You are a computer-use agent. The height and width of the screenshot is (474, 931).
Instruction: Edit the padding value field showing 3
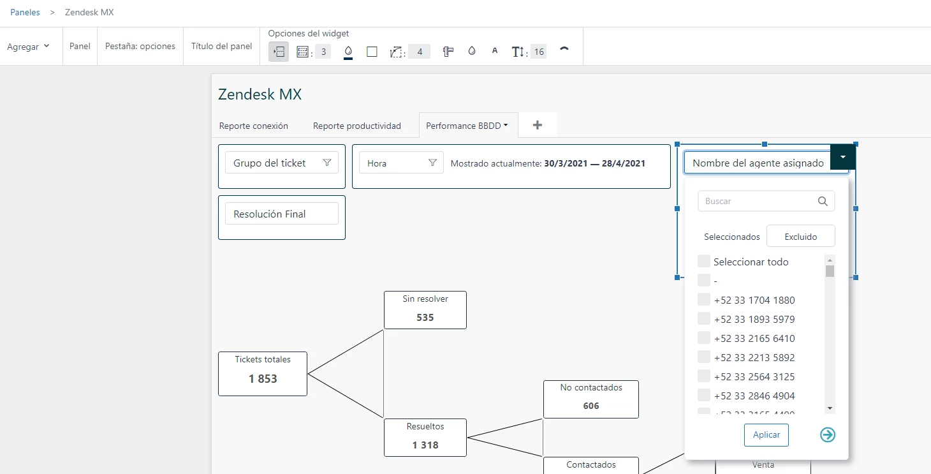(x=323, y=52)
